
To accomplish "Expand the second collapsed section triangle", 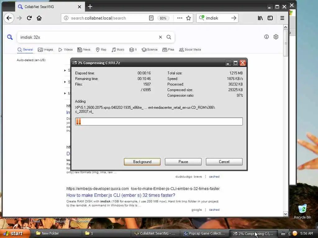I will [65, 82].
